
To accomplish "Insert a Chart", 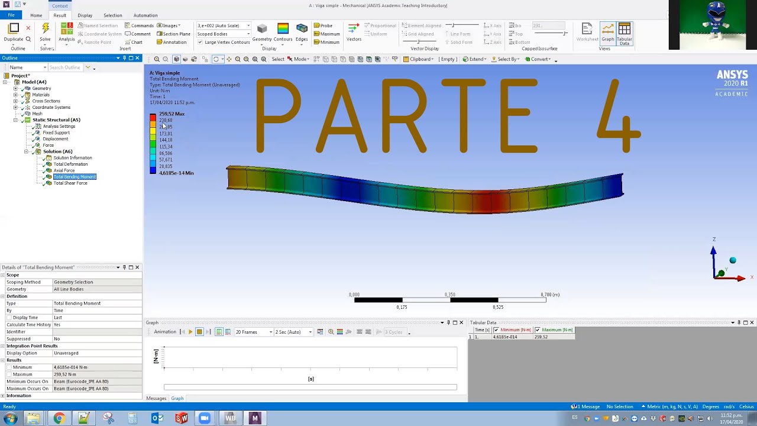I will click(134, 42).
